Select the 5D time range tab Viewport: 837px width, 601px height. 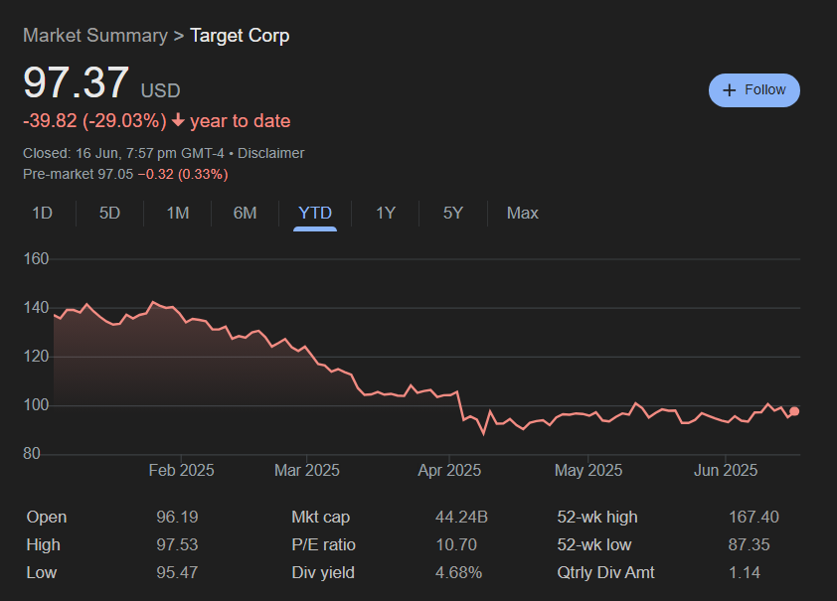pyautogui.click(x=109, y=214)
